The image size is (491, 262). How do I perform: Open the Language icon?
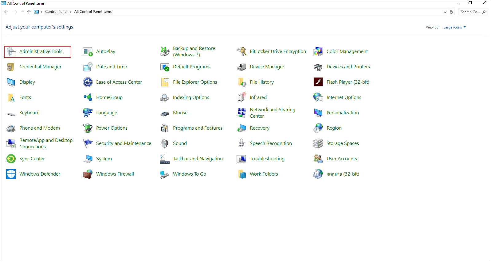tap(88, 113)
